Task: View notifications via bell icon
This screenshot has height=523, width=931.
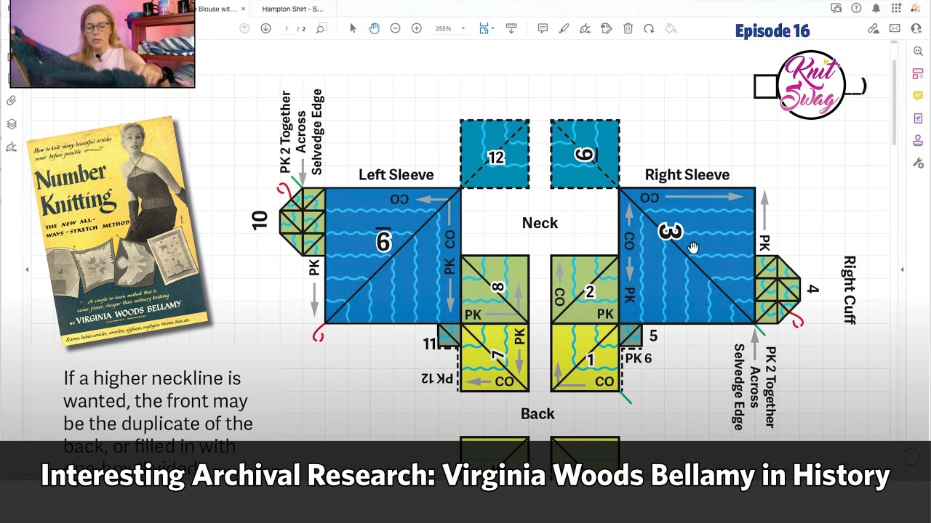Action: [x=876, y=8]
